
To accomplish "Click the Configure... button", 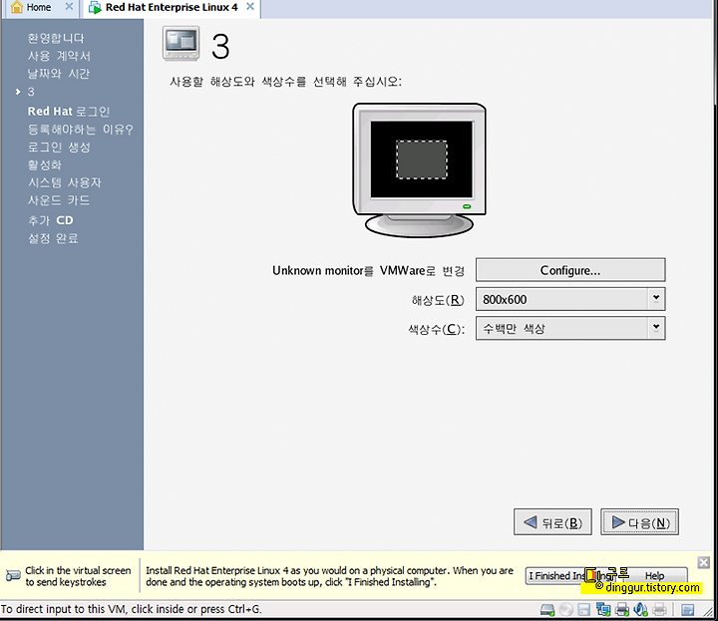I will (570, 270).
